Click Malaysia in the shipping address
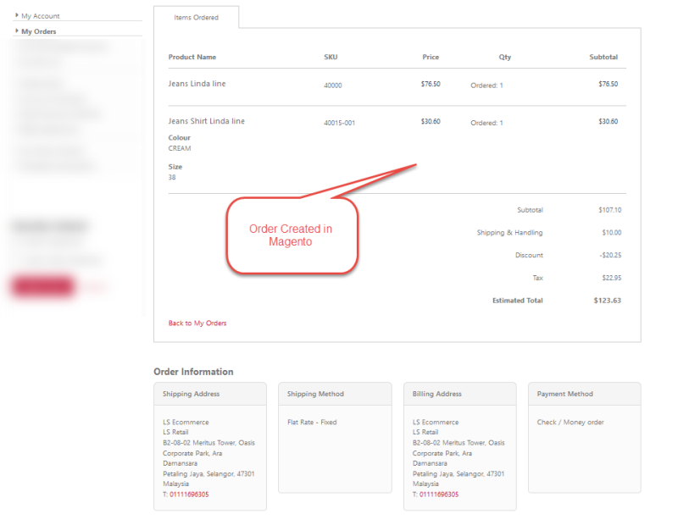This screenshot has width=678, height=525. (175, 484)
